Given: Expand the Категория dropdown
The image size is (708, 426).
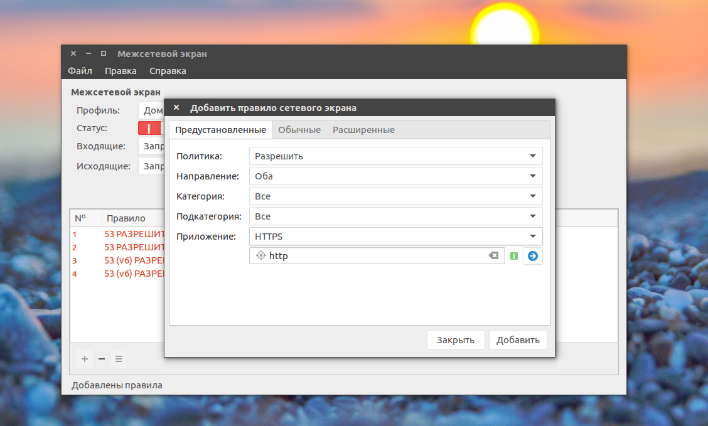Looking at the screenshot, I should click(395, 196).
